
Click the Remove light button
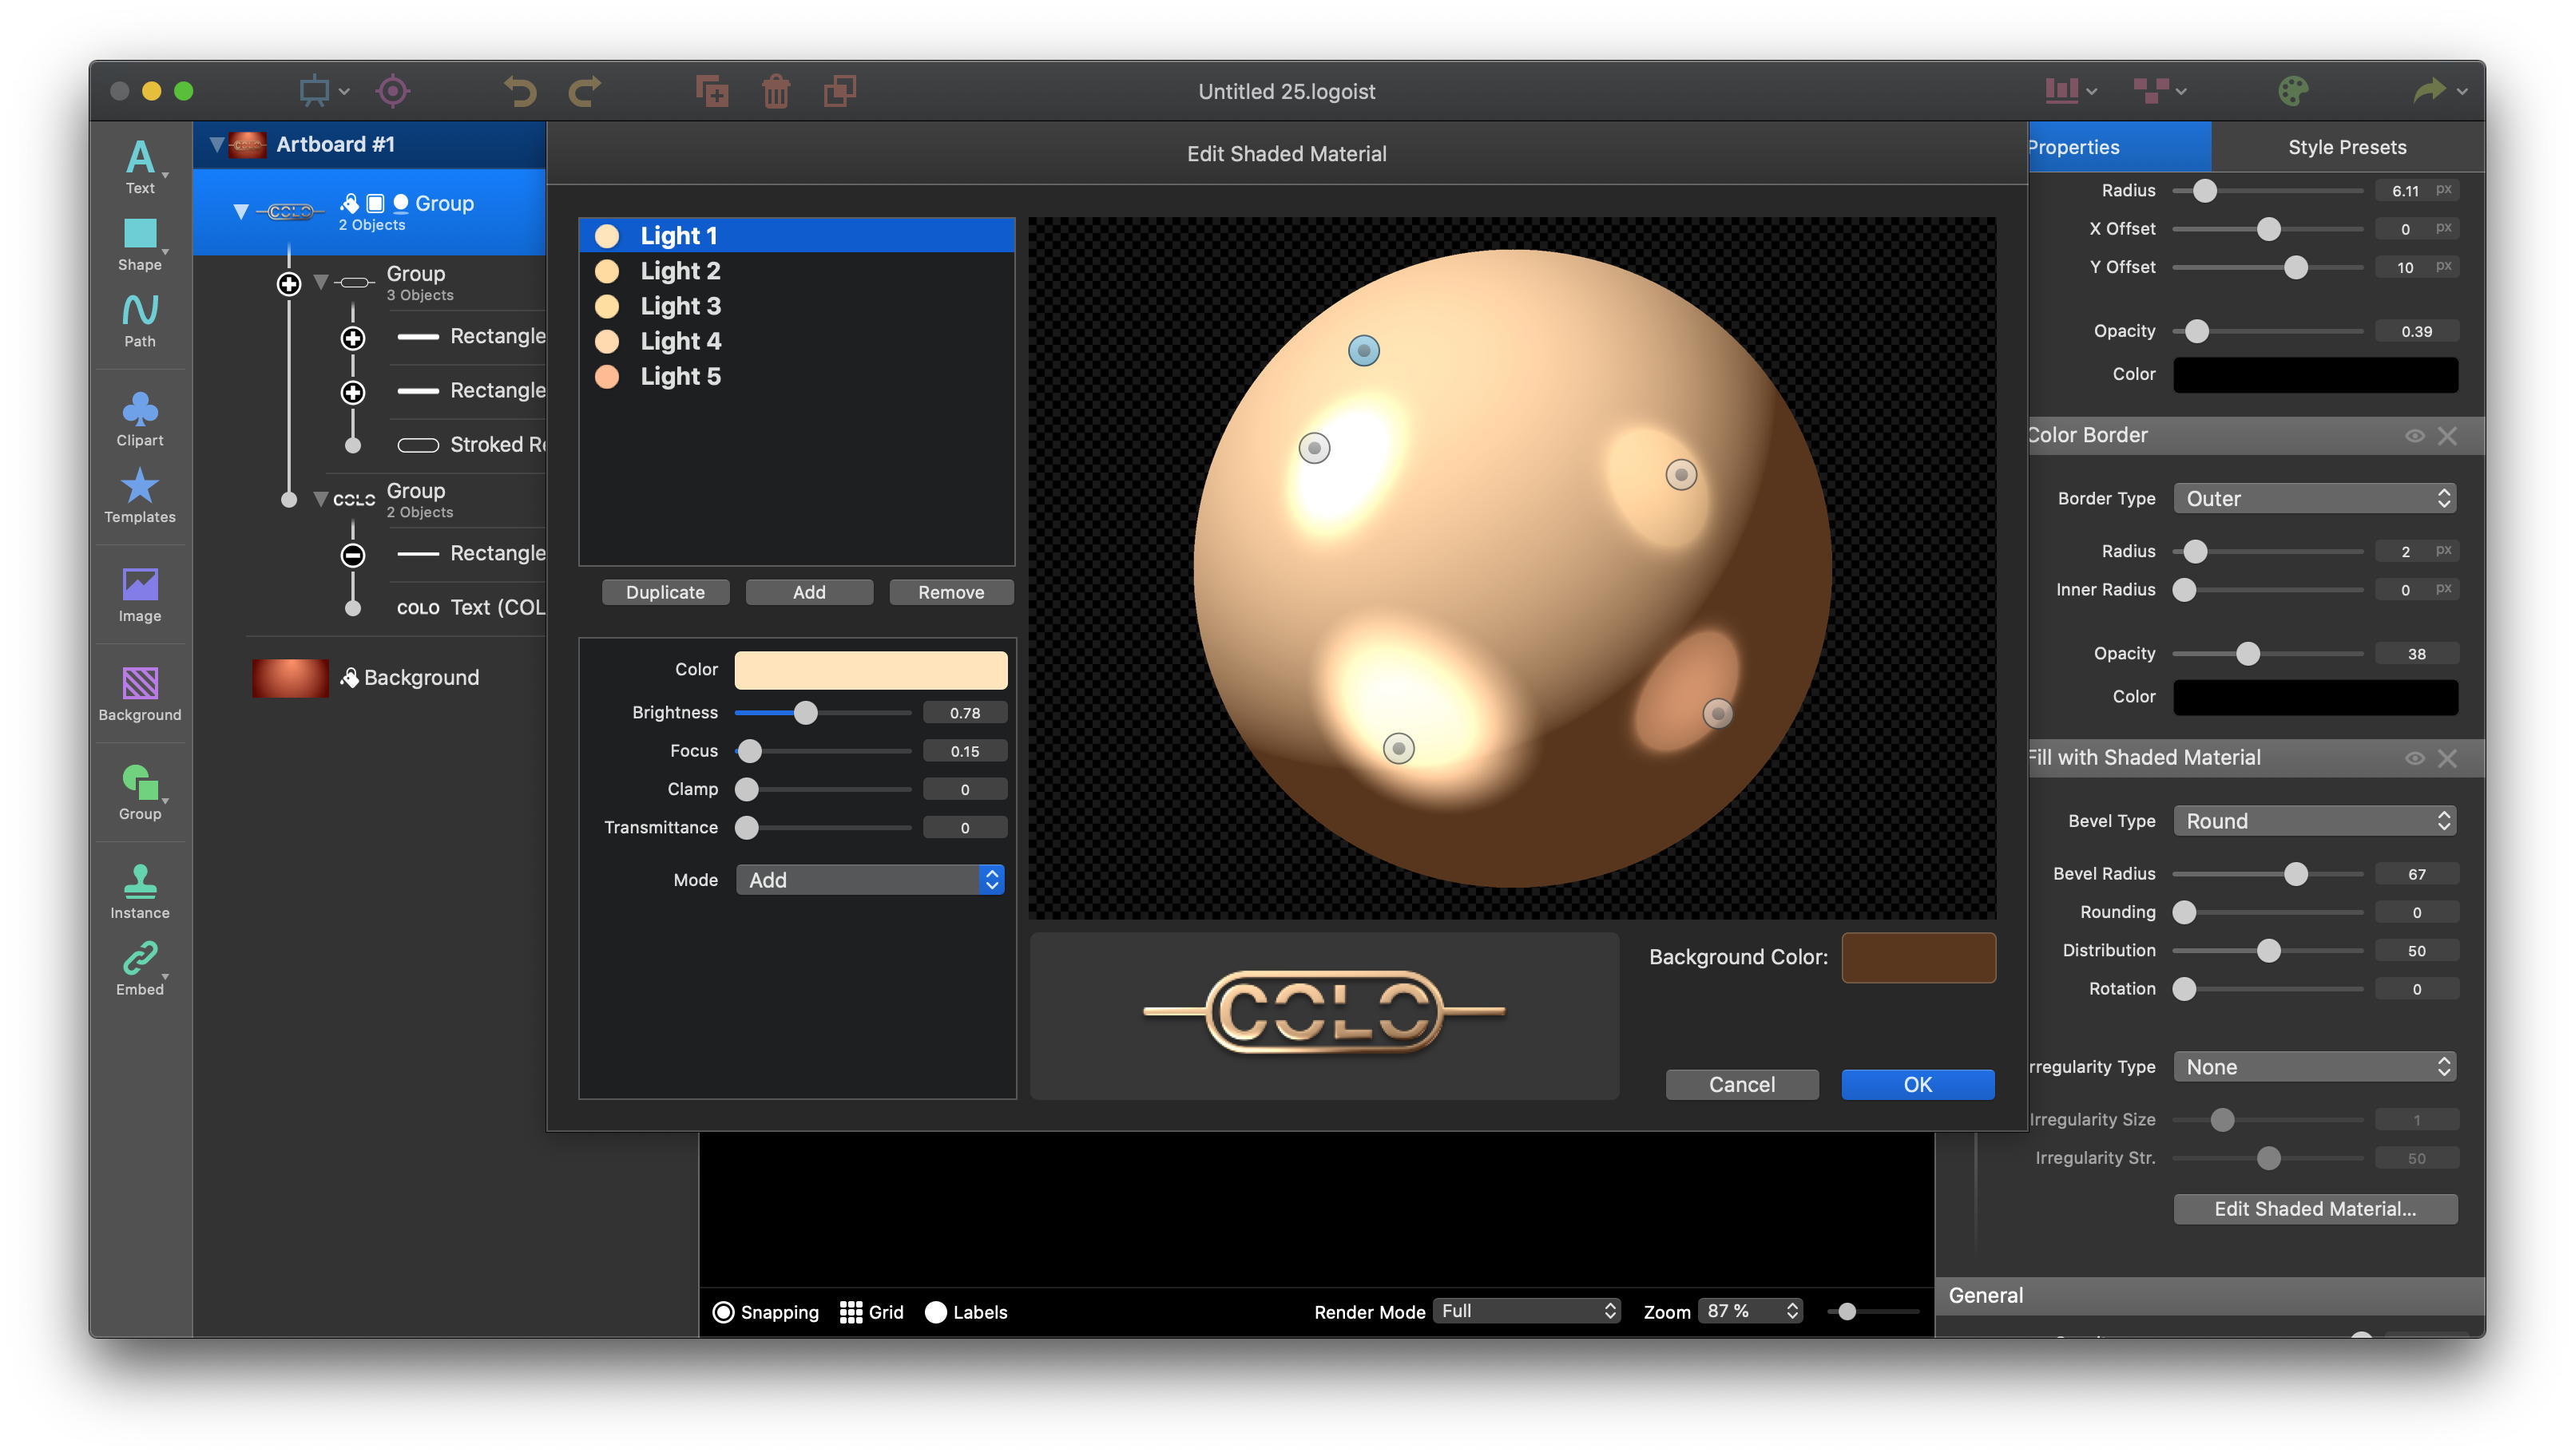coord(951,592)
